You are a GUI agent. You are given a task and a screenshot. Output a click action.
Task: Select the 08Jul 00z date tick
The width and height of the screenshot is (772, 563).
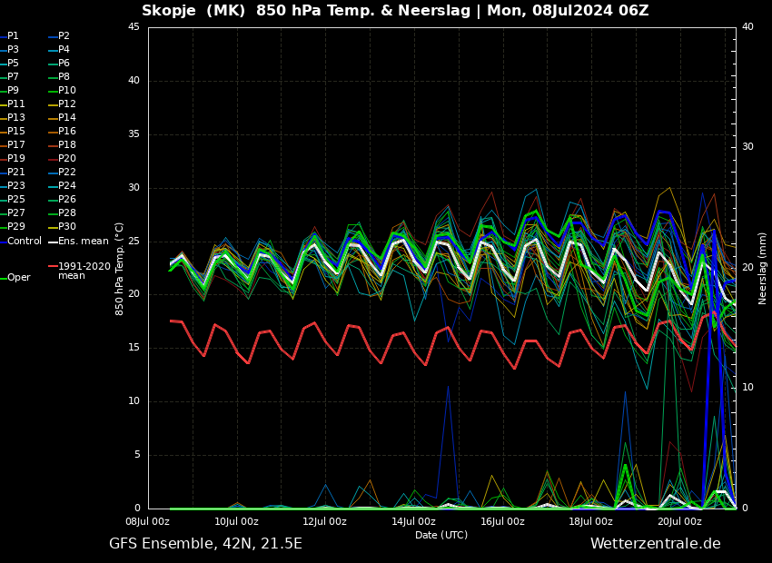click(147, 521)
